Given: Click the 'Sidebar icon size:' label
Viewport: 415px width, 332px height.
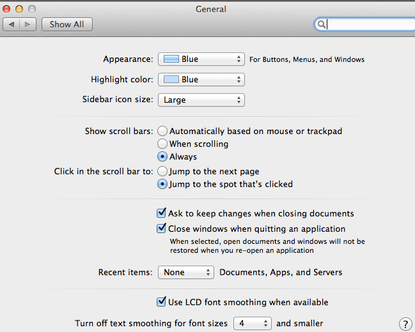Looking at the screenshot, I should (x=118, y=100).
